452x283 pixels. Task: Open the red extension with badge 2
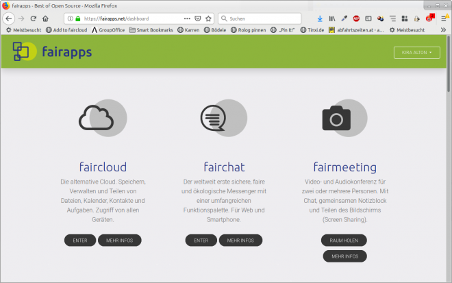[x=429, y=19]
